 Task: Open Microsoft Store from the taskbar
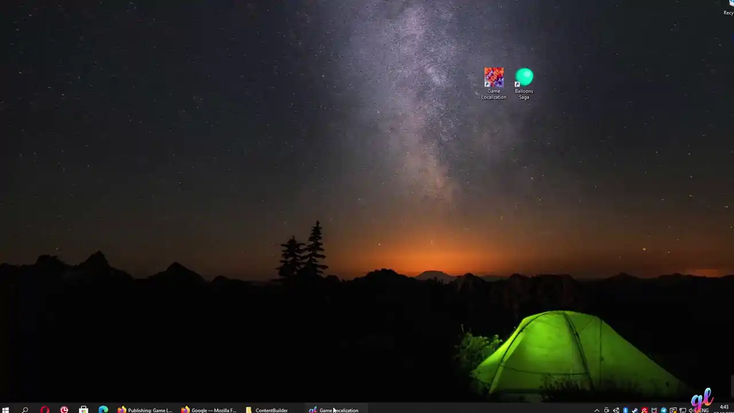(x=84, y=410)
